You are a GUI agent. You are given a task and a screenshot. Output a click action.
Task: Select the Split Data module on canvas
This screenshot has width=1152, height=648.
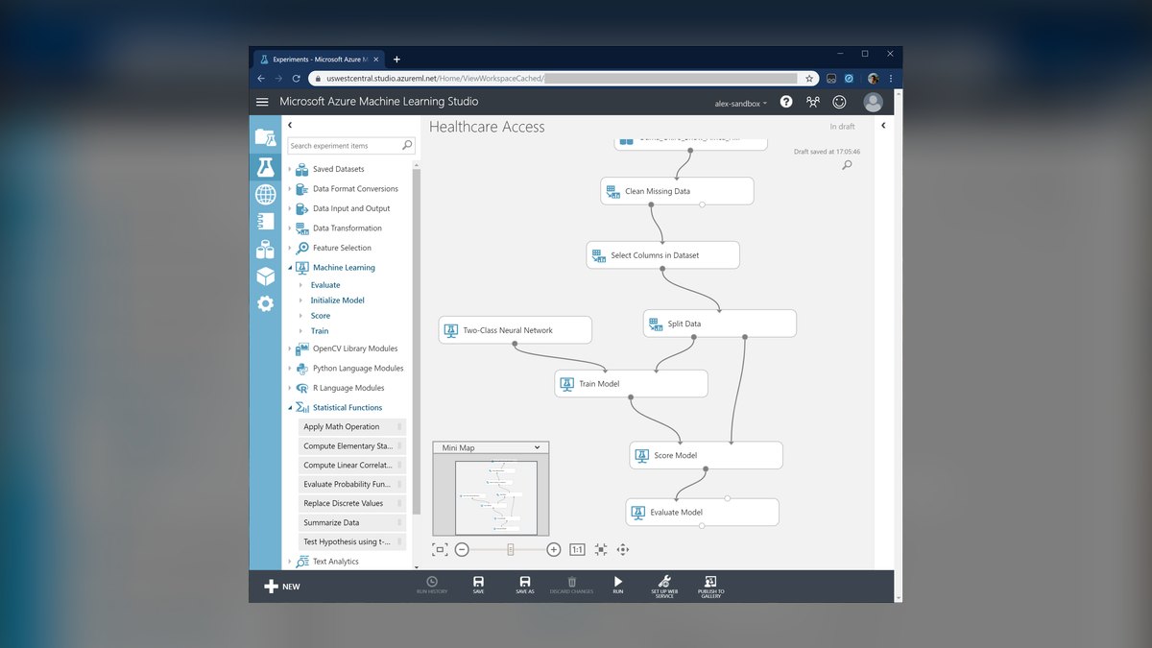720,324
